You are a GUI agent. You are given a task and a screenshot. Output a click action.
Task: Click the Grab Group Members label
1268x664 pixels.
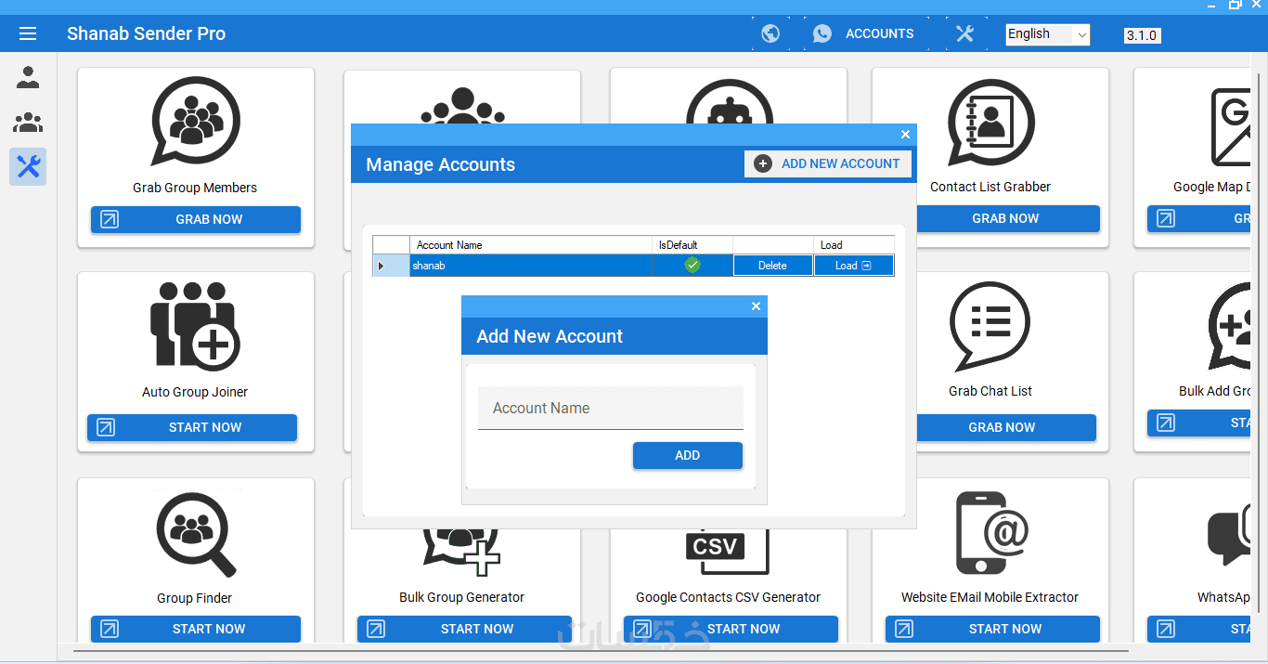pos(195,188)
